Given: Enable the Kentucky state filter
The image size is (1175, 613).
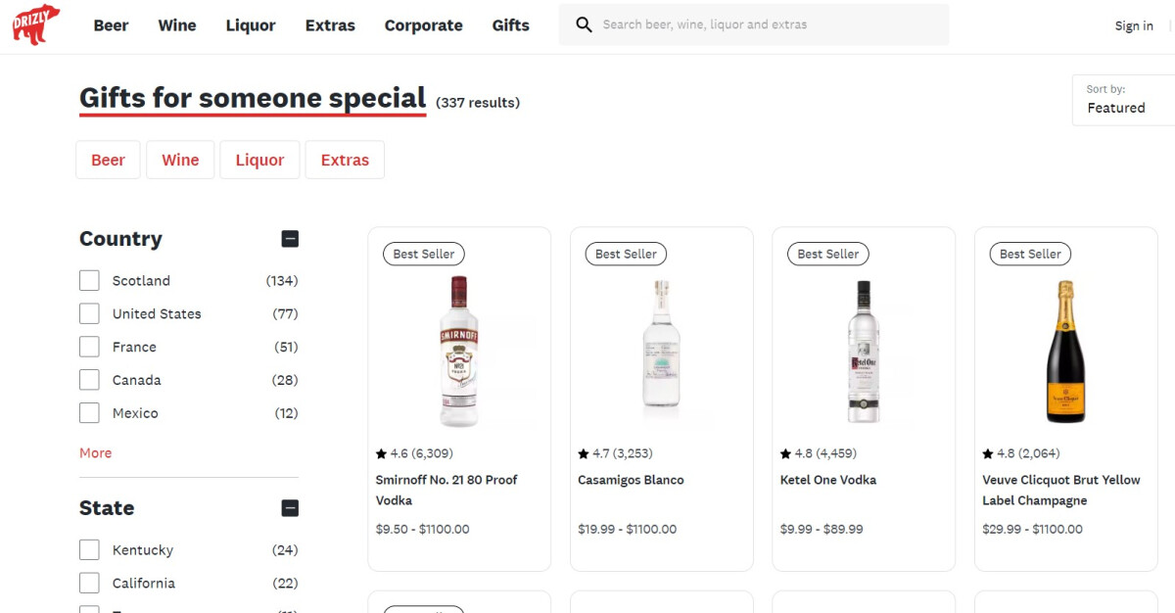Looking at the screenshot, I should (89, 550).
